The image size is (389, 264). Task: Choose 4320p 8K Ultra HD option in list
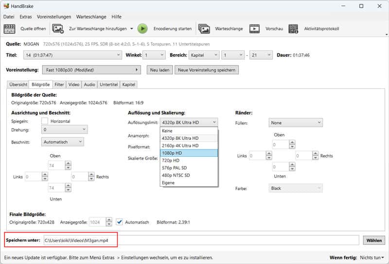(189, 138)
